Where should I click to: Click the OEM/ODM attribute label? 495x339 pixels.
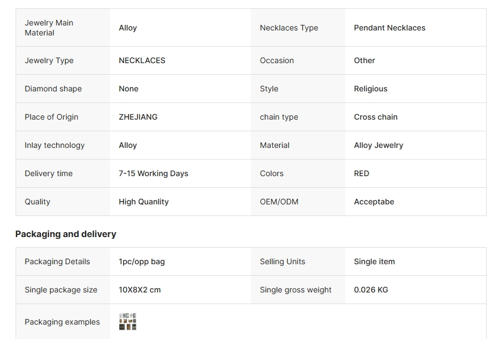coord(279,202)
